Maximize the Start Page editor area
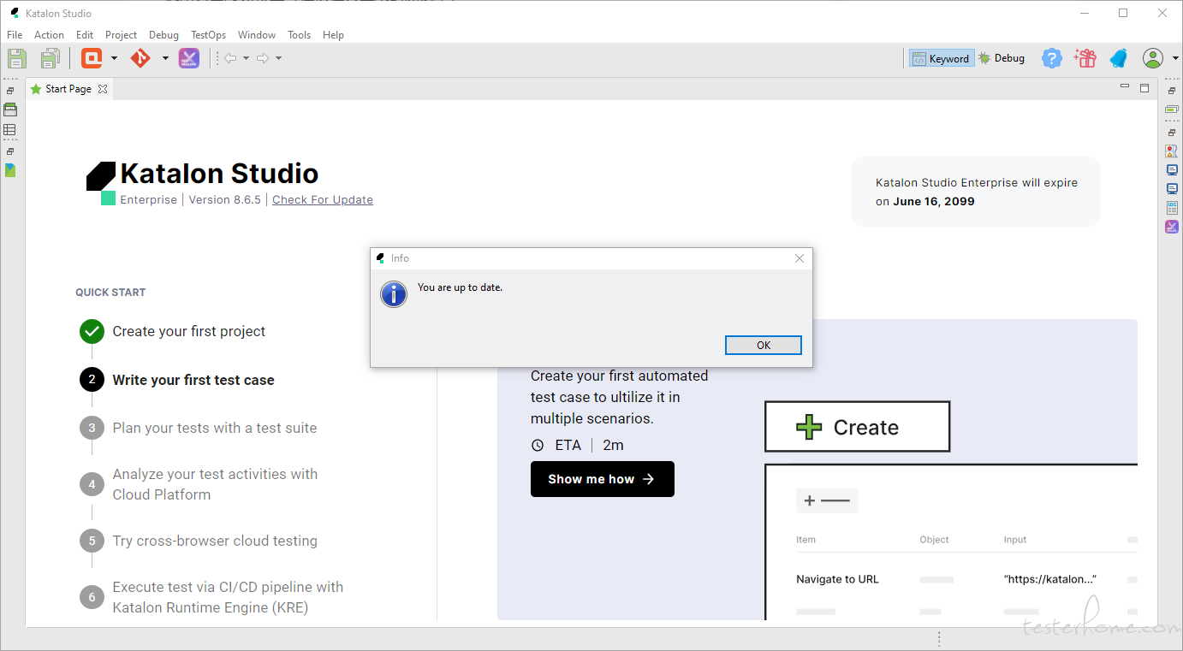Viewport: 1183px width, 651px height. click(1144, 87)
